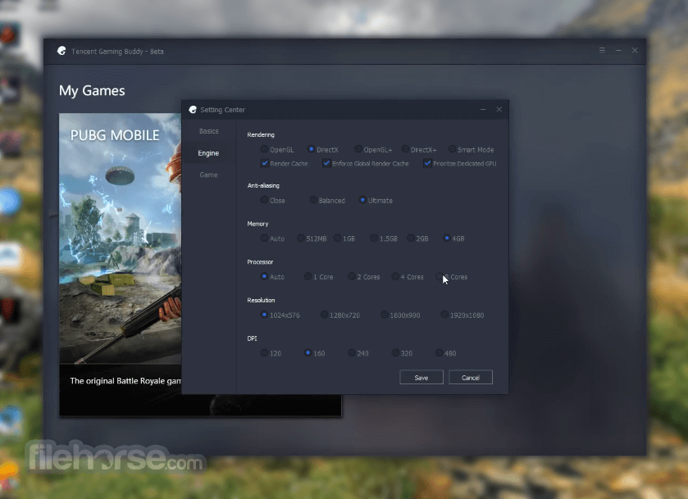The height and width of the screenshot is (499, 688).
Task: Minimize the Tencent Gaming Buddy window
Action: 618,51
